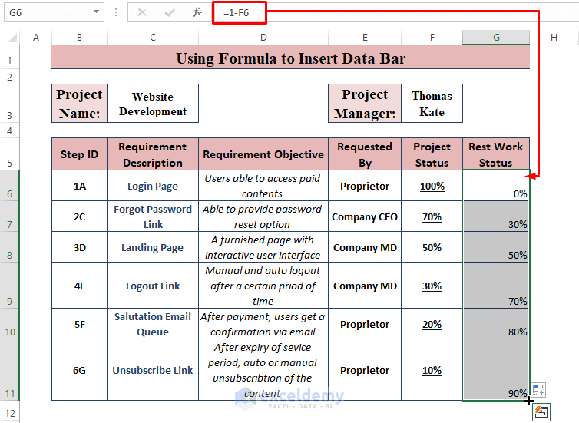Click the 70% Project Status cell
Viewport: 579px width, 423px height.
[432, 216]
